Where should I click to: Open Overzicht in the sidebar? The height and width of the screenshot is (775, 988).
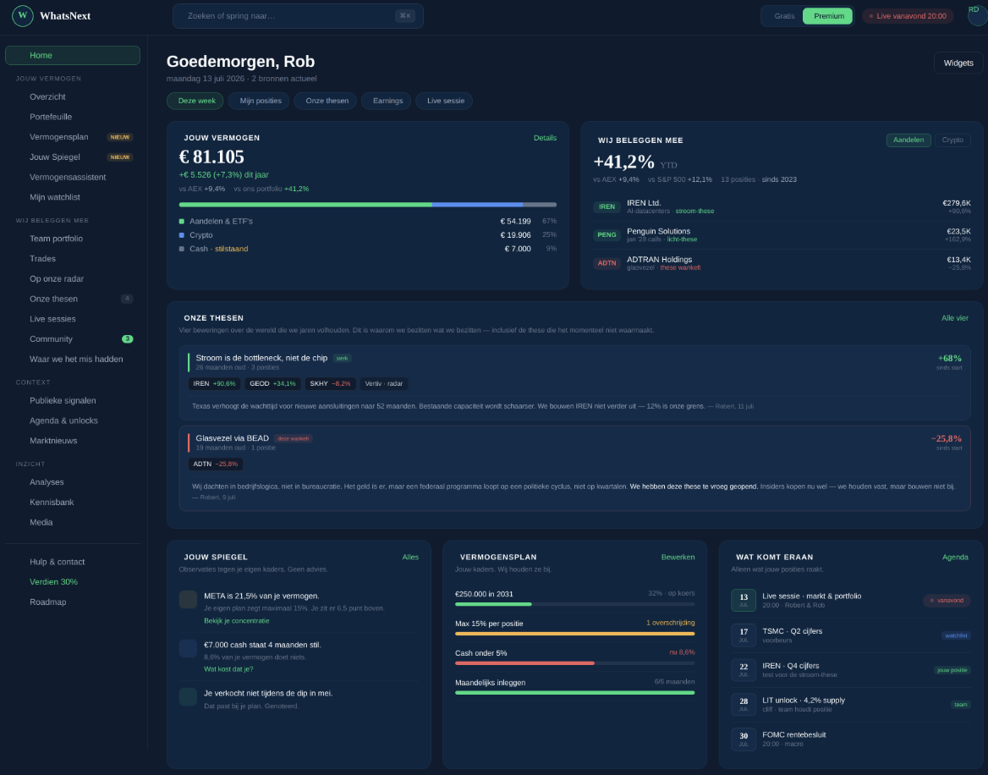pyautogui.click(x=73, y=96)
